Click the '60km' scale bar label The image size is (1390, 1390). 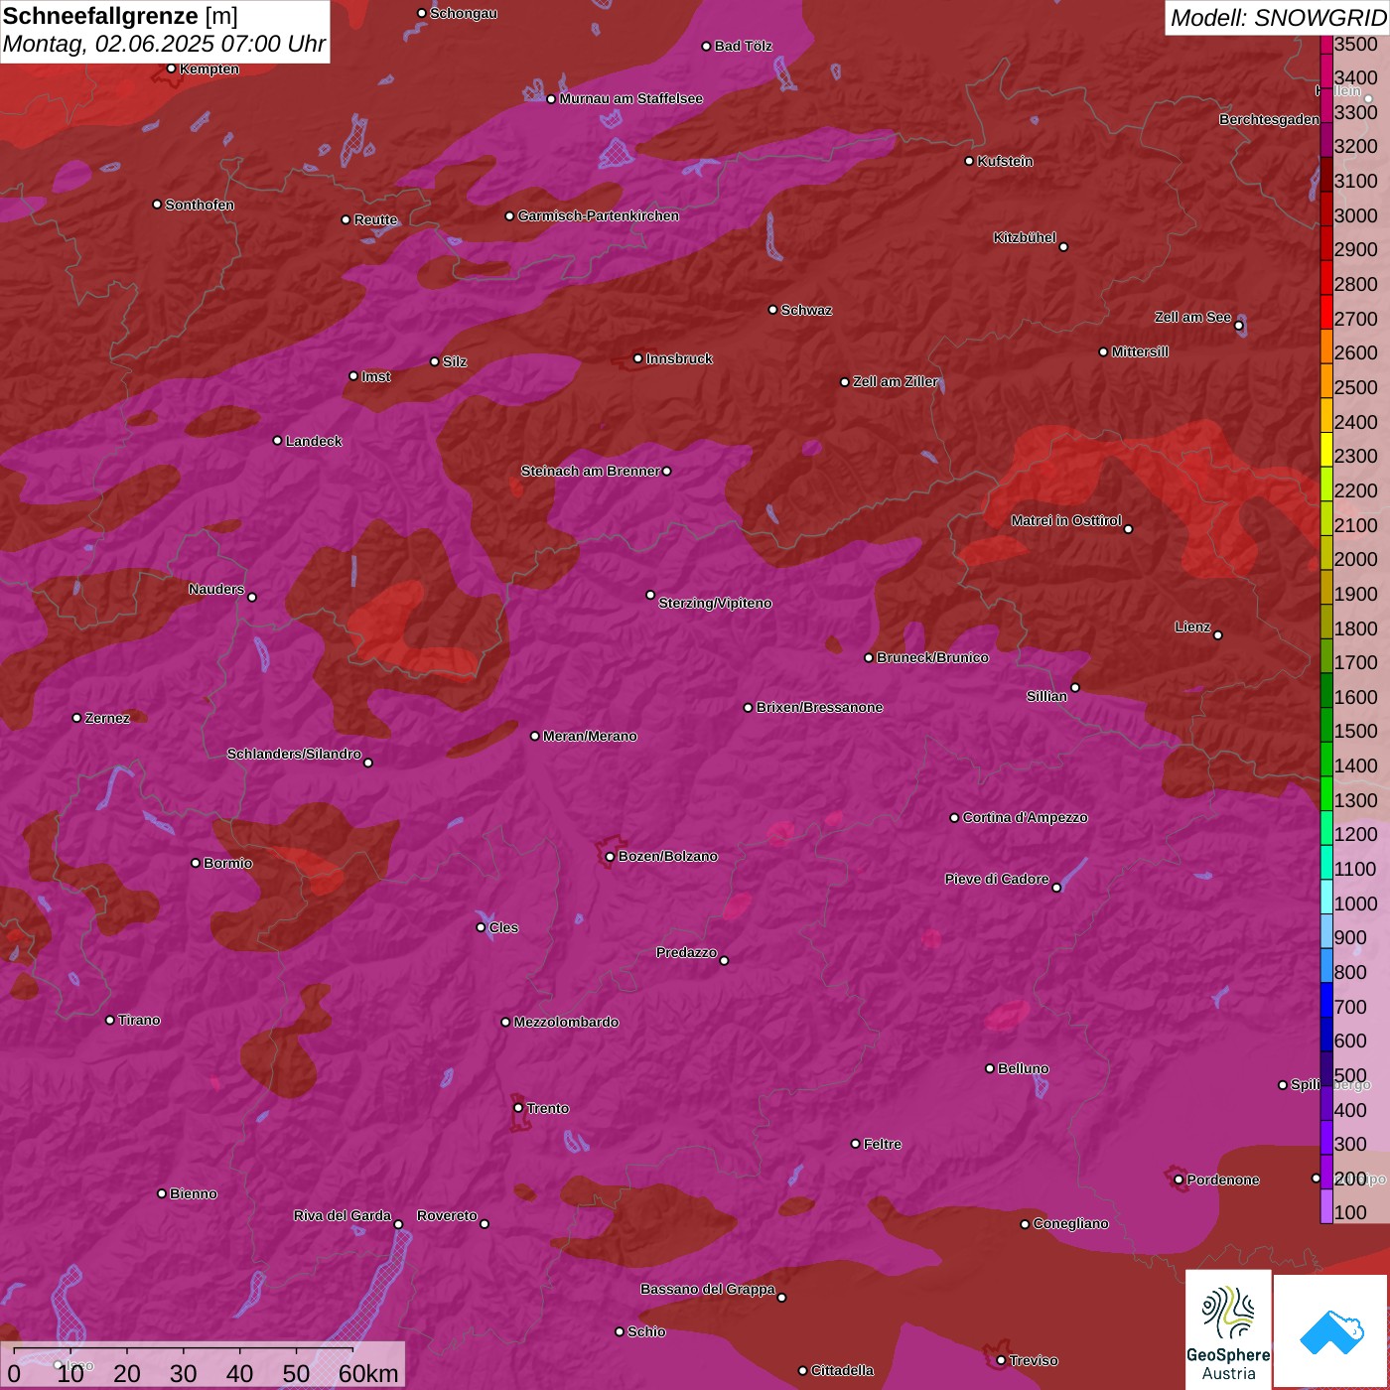(368, 1374)
